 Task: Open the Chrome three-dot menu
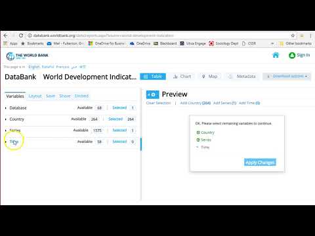tap(310, 35)
